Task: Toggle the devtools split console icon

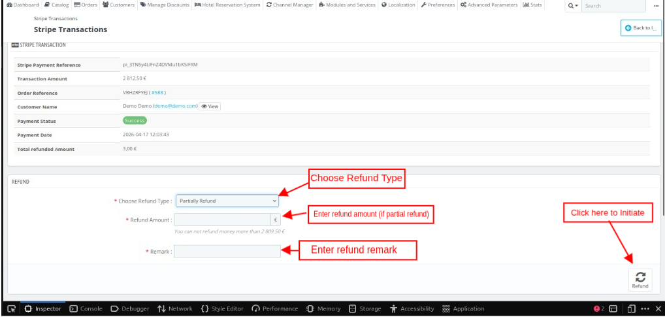Action: click(613, 309)
